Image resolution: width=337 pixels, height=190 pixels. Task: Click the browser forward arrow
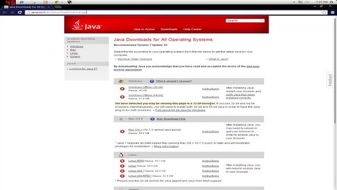[12, 12]
